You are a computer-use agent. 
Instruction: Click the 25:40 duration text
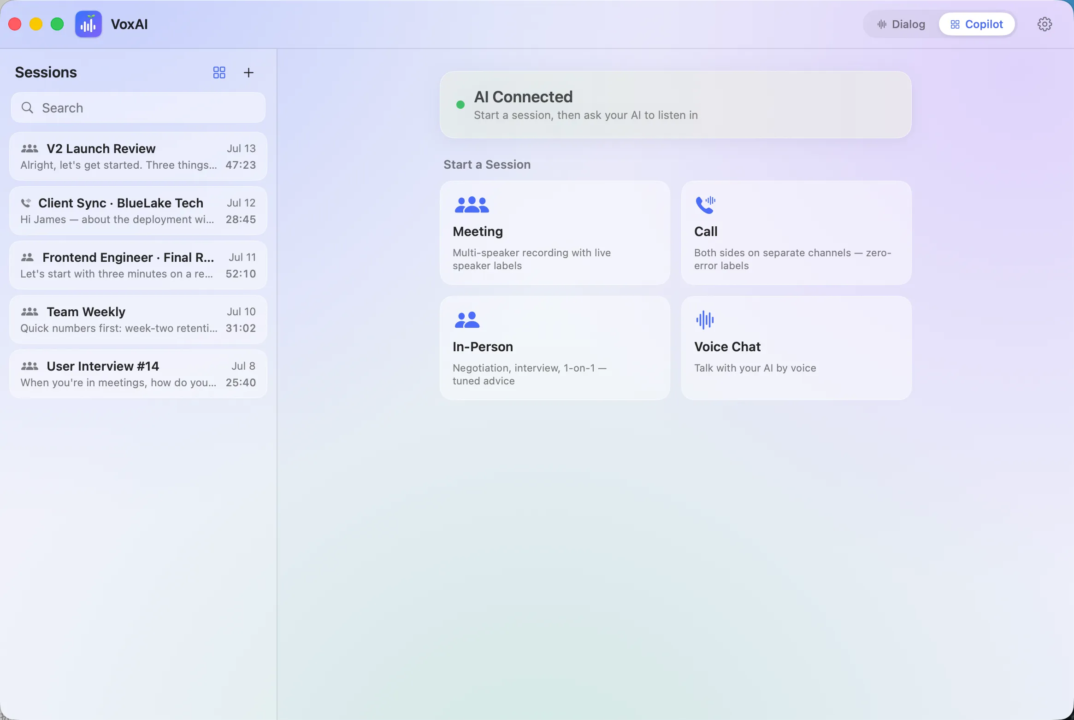(241, 383)
